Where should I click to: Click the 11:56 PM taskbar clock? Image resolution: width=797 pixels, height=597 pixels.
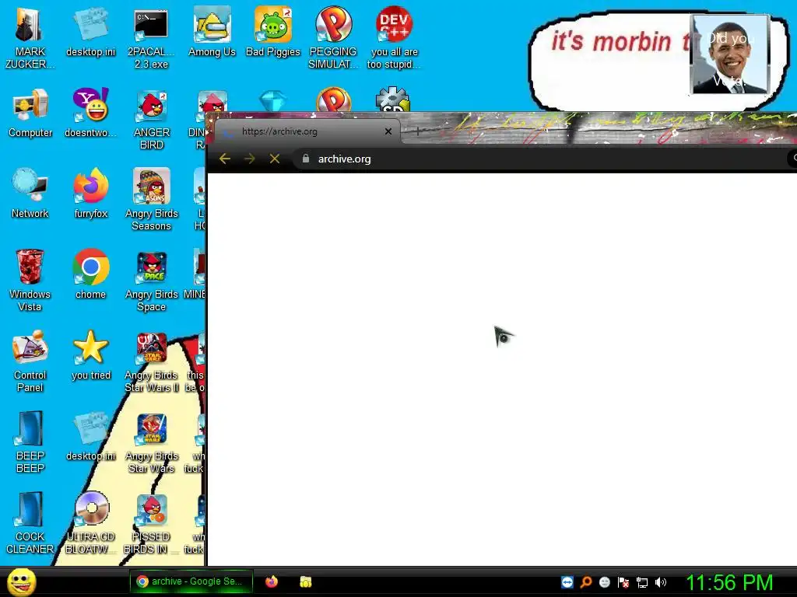pos(729,583)
